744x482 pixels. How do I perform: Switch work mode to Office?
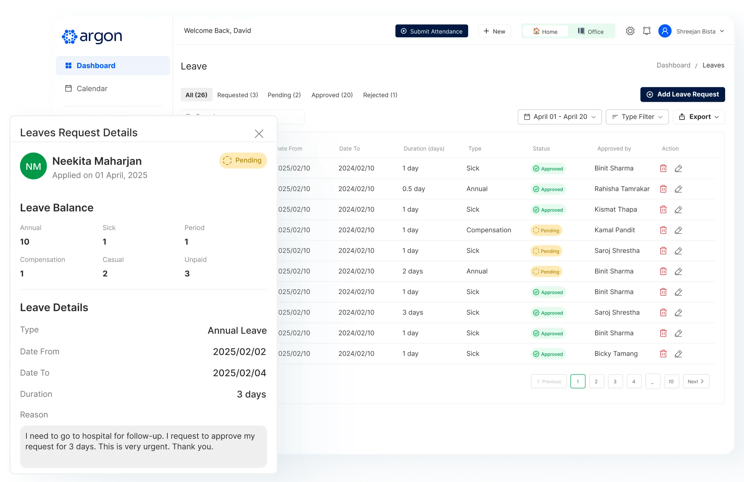click(x=591, y=31)
